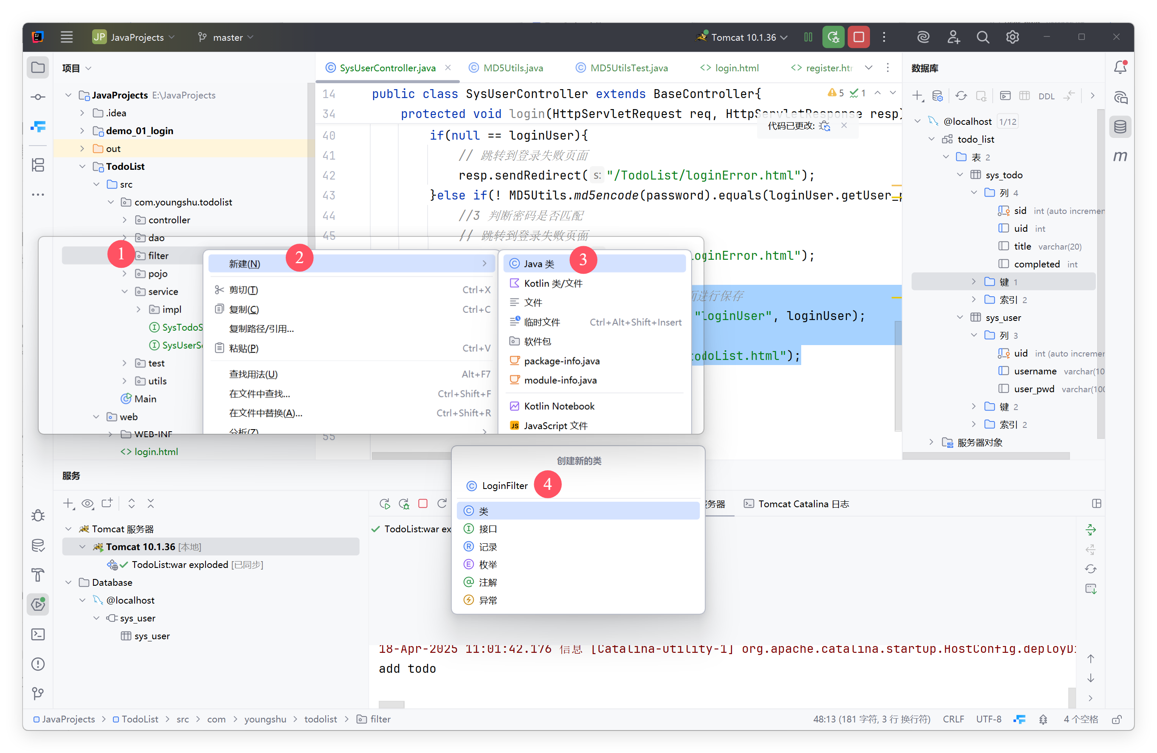
Task: Open the main hamburger menu
Action: (67, 37)
